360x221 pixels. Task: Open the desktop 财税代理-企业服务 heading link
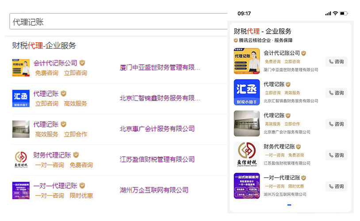44,46
